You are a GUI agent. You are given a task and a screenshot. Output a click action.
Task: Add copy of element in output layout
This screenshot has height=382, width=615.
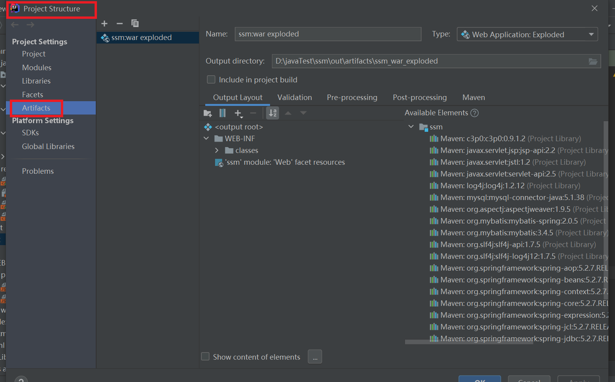click(x=238, y=113)
